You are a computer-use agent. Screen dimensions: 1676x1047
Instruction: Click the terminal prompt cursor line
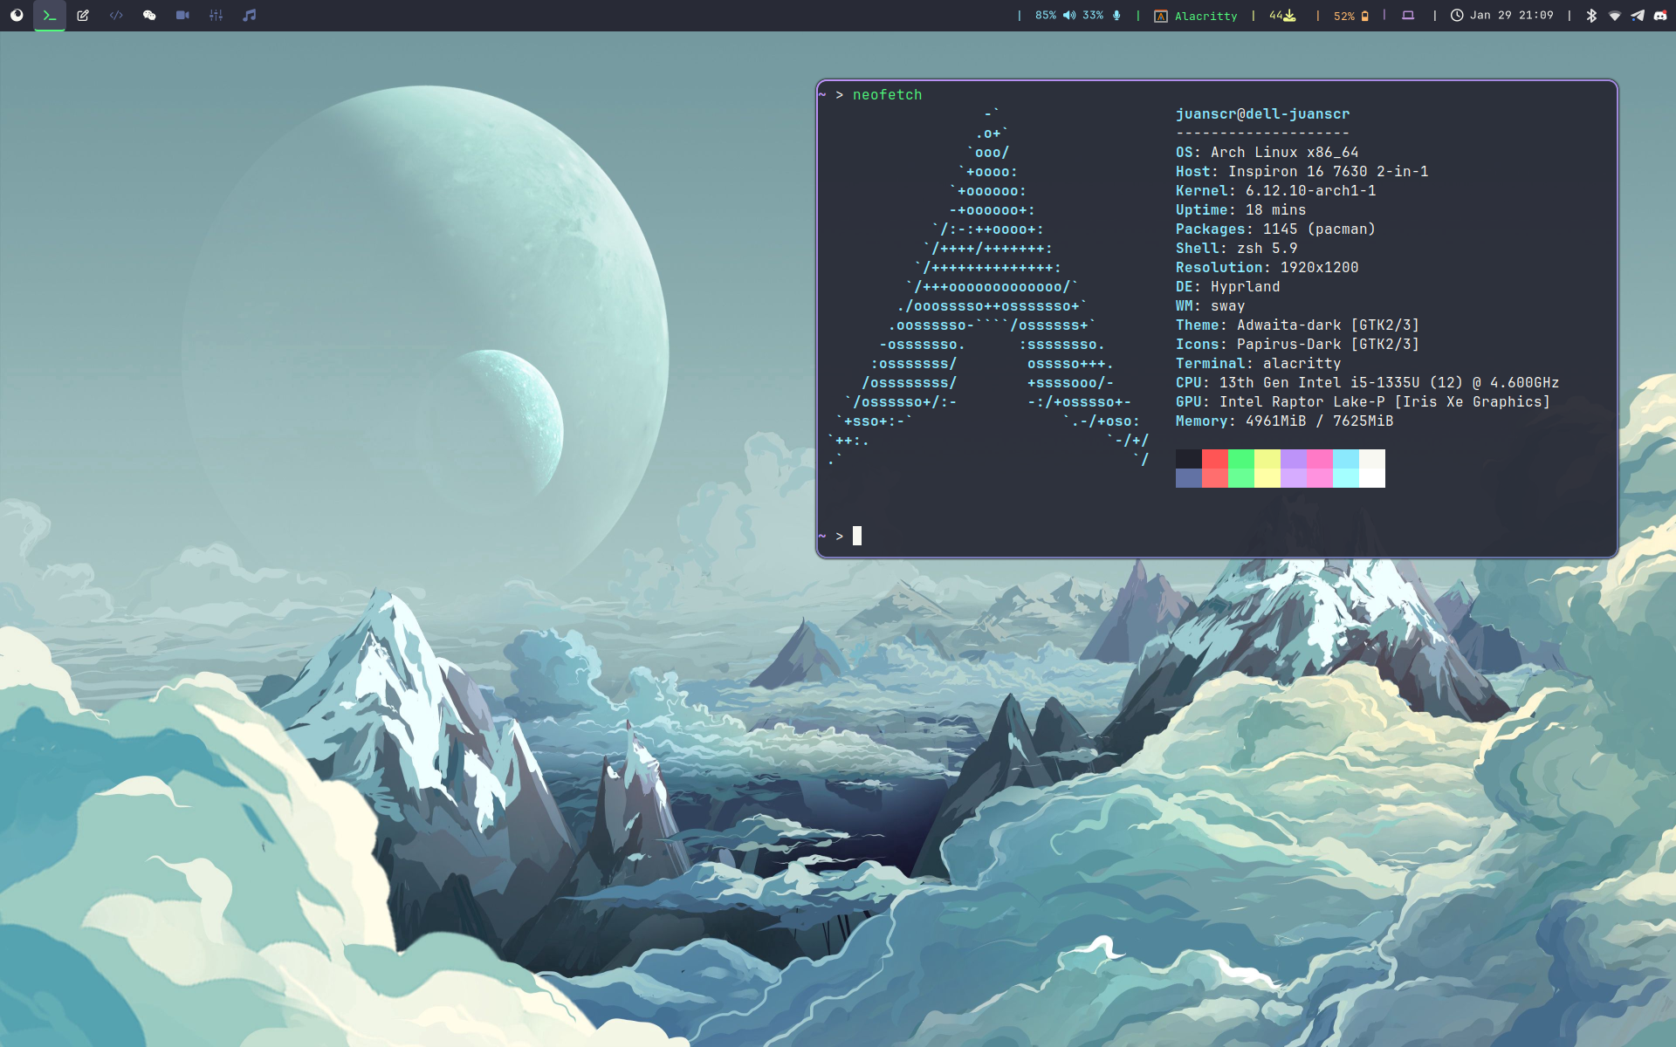(x=857, y=536)
